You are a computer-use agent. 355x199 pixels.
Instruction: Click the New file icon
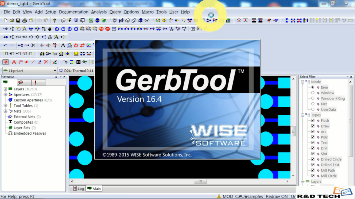coord(5,21)
